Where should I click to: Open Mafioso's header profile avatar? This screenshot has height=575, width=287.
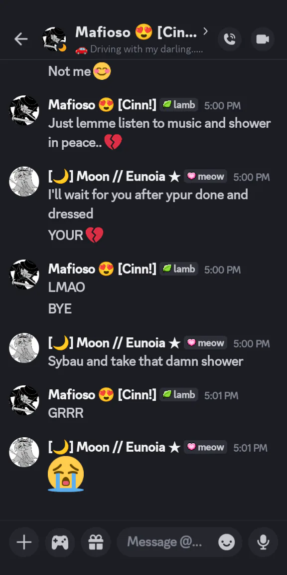point(54,39)
